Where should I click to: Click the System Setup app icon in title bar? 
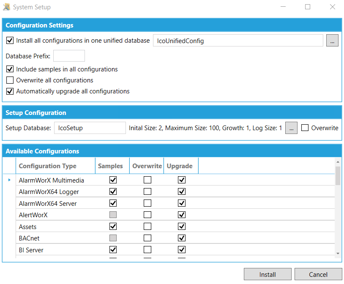(6, 7)
